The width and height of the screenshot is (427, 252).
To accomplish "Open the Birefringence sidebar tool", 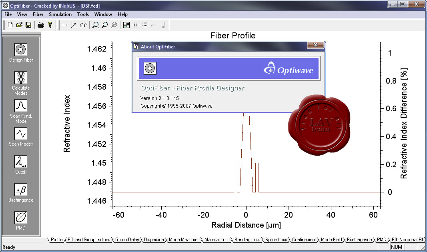I will tap(21, 193).
